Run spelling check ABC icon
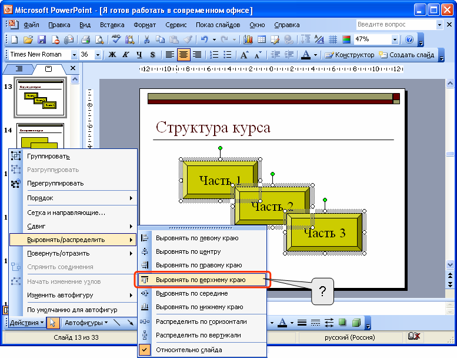 pyautogui.click(x=116, y=39)
